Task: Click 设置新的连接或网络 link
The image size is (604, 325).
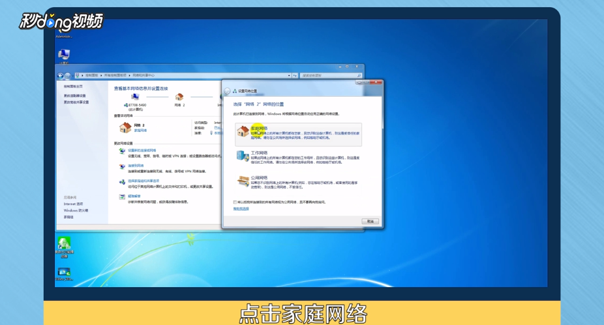Action: (x=142, y=150)
